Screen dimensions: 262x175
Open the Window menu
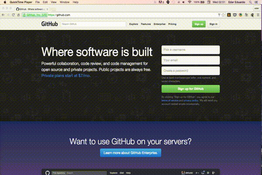pos(65,2)
